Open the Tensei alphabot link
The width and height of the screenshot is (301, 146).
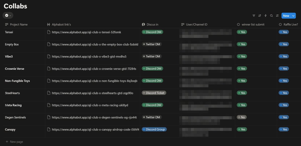tap(87, 32)
